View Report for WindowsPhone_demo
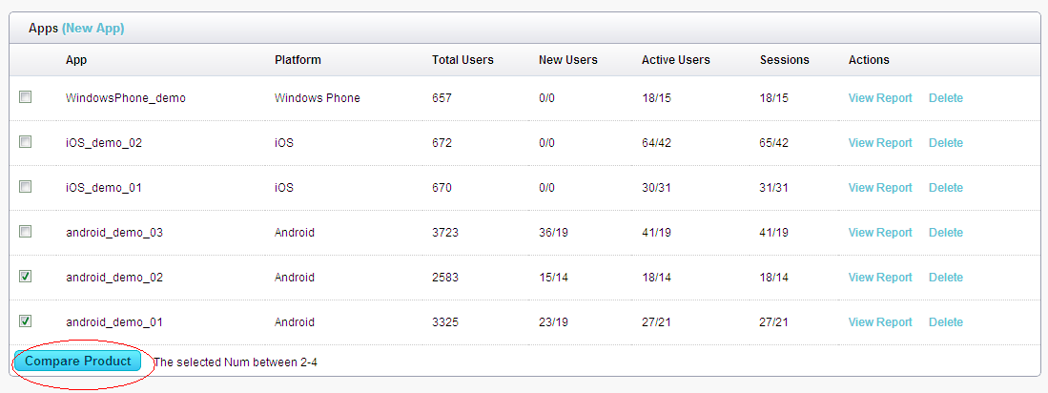Screen dimensions: 1048x393 (880, 98)
